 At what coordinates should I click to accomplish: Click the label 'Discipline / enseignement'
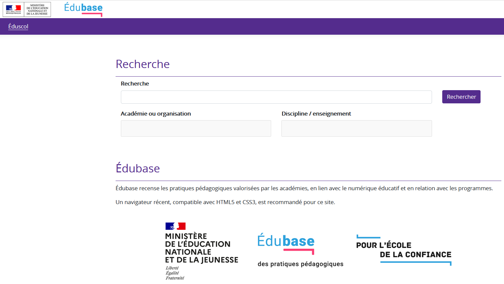point(316,114)
